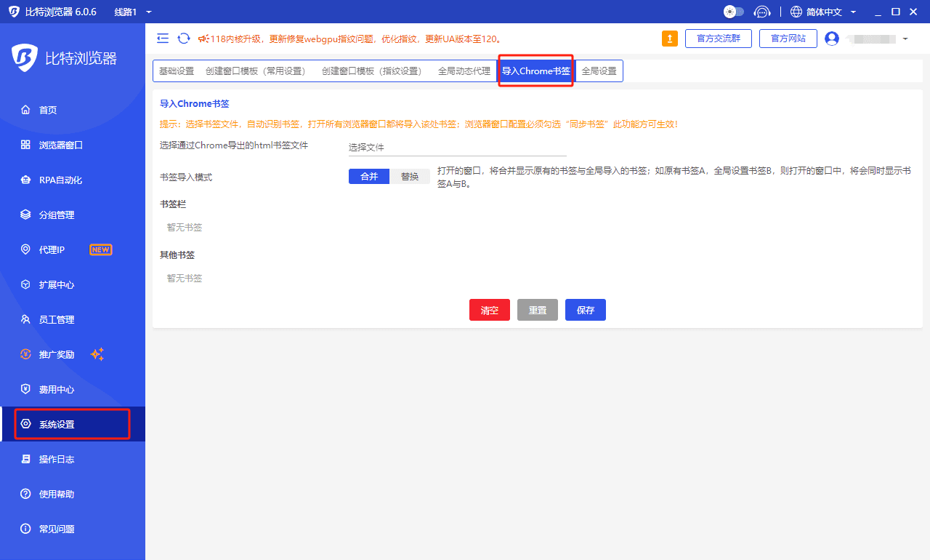Collapse the sidebar using the hamburger icon
Image resolution: width=930 pixels, height=560 pixels.
163,38
